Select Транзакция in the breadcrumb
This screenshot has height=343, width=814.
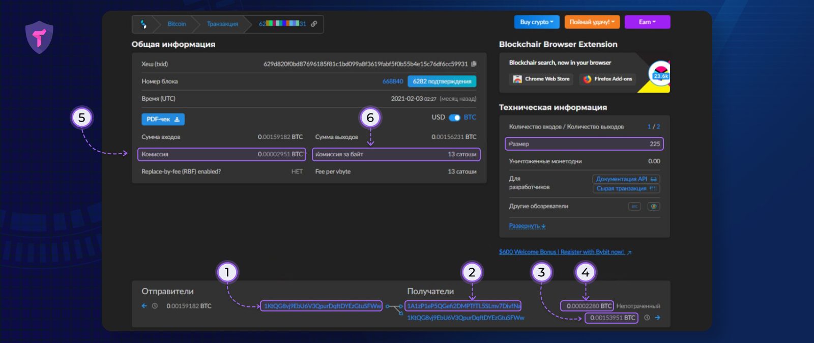point(222,24)
